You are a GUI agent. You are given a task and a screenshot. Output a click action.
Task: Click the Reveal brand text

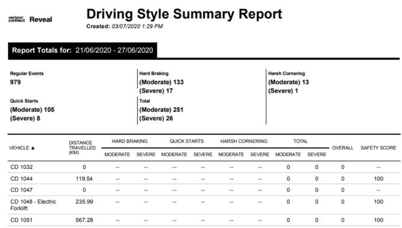pos(41,19)
